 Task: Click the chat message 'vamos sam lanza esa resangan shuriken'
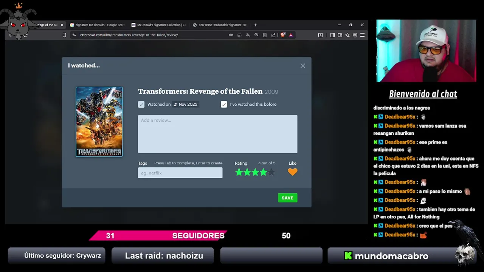(420, 130)
